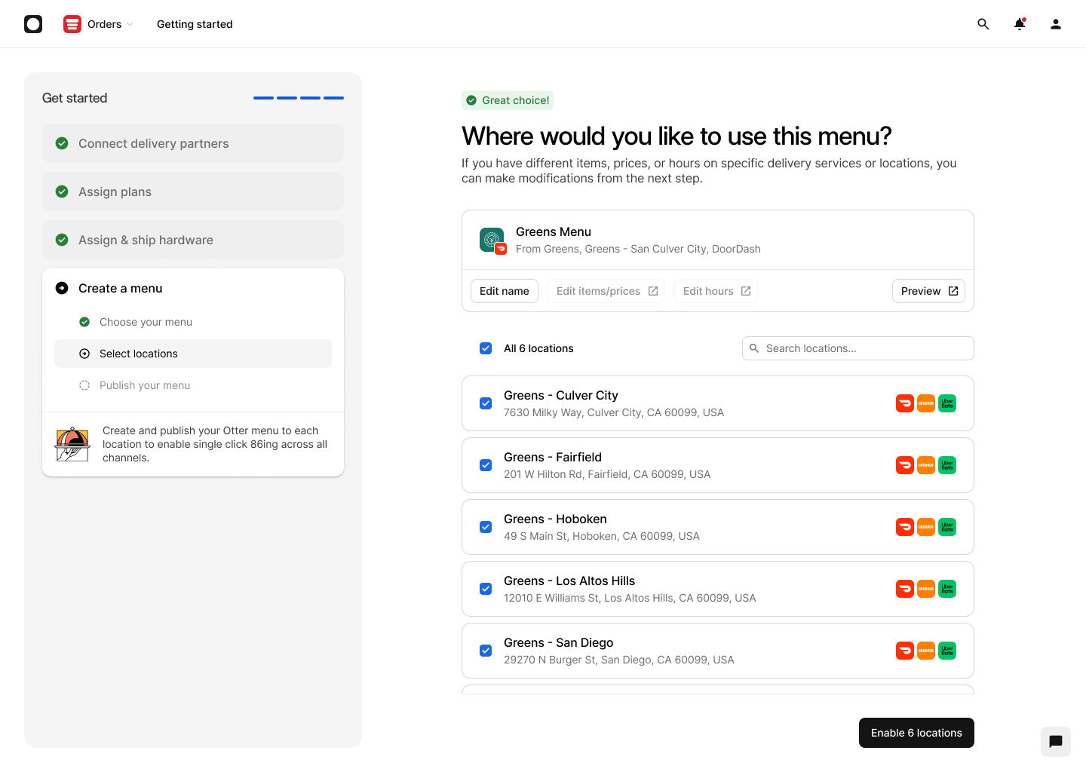Image resolution: width=1086 pixels, height=772 pixels.
Task: Click the Enable 6 locations button
Action: coord(916,732)
